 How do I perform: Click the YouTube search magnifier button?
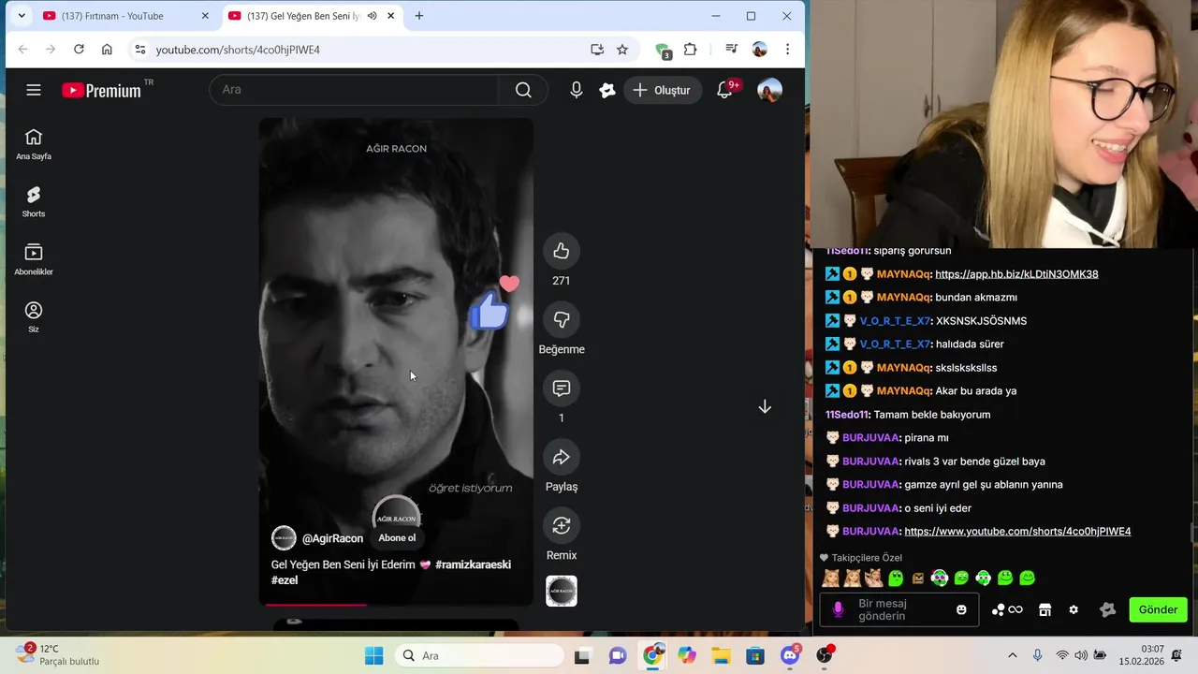(x=523, y=90)
